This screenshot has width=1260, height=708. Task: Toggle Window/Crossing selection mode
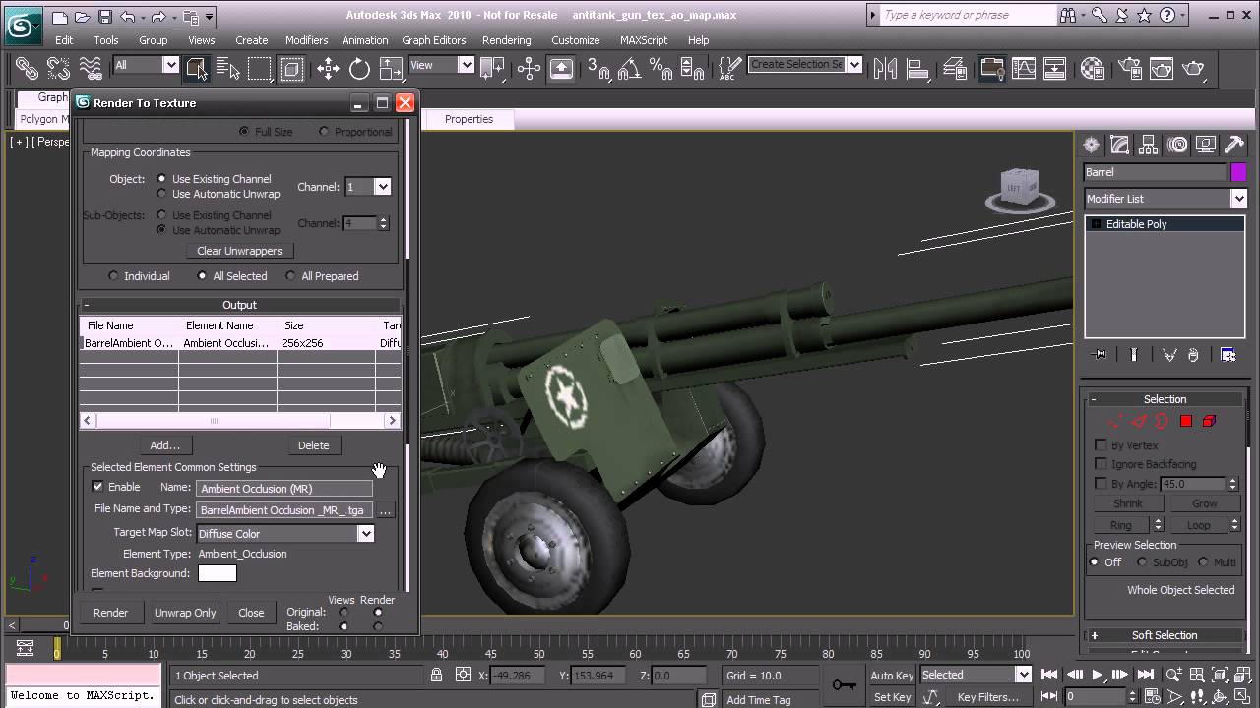[x=291, y=68]
